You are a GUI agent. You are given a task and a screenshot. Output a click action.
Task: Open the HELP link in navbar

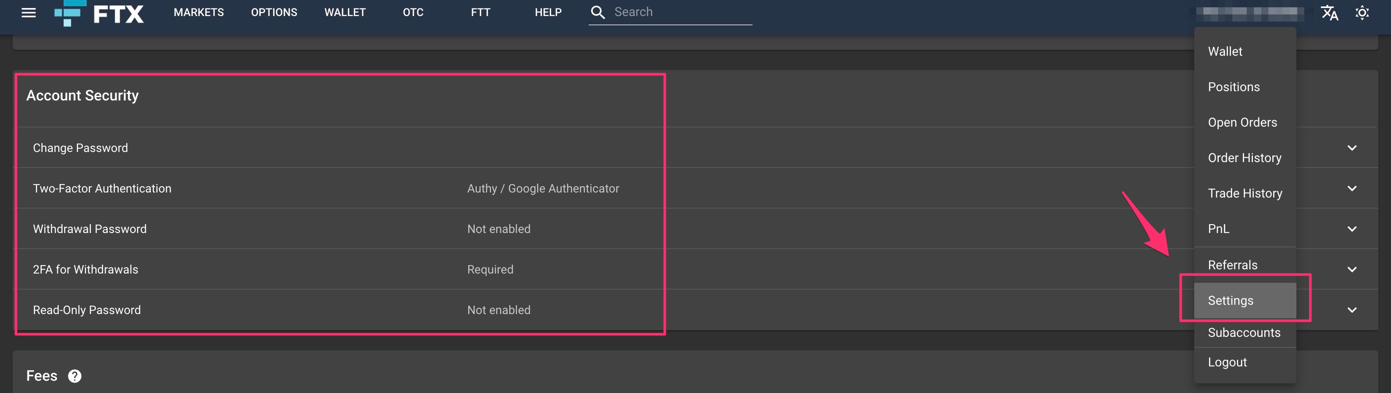click(x=548, y=12)
